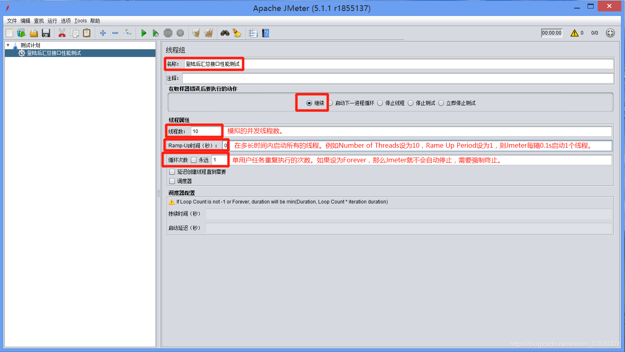This screenshot has width=625, height=352.
Task: Open the Tools menu
Action: pos(81,21)
